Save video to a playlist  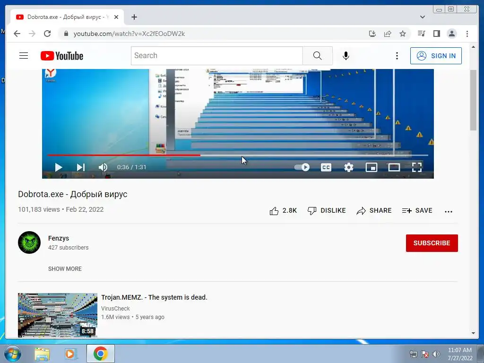pyautogui.click(x=417, y=211)
